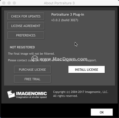The image size is (119, 118).
Task: Click the About Portraiture 3 title bar
Action: coord(59,3)
